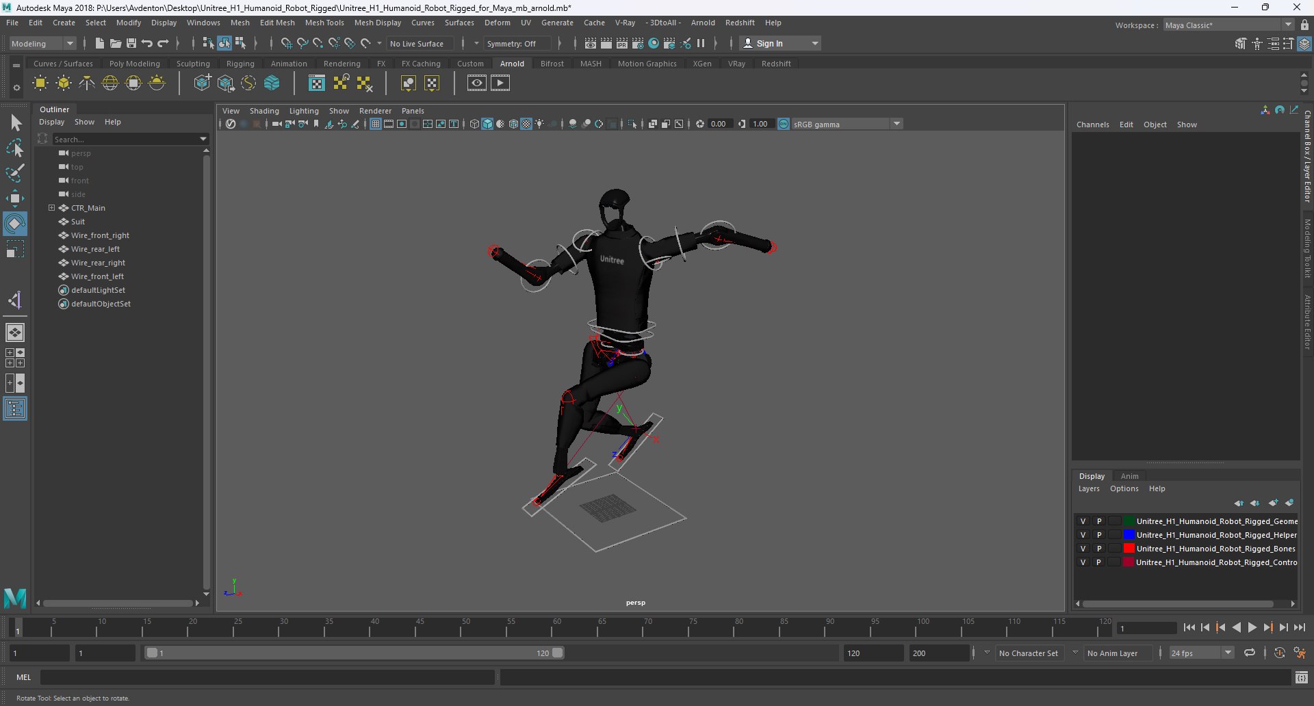Switch to the Poly Modeling shelf tab

point(135,64)
